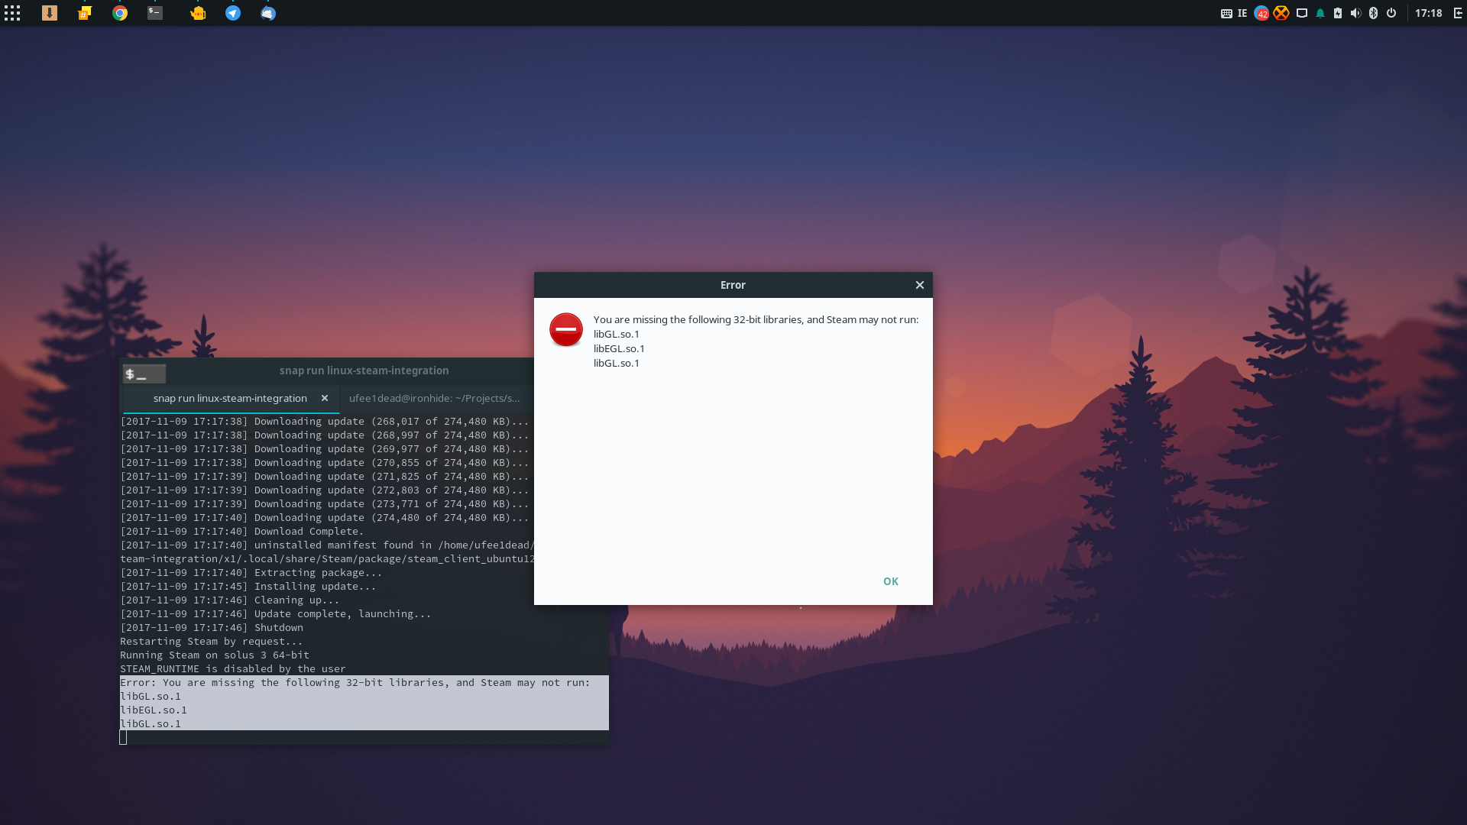
Task: Click the 'Installing update...' terminal line
Action: [x=248, y=587]
